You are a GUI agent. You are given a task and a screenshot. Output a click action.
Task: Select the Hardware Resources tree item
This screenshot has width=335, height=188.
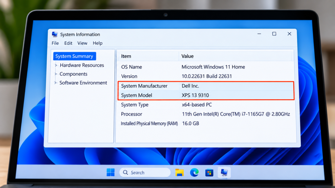click(82, 65)
